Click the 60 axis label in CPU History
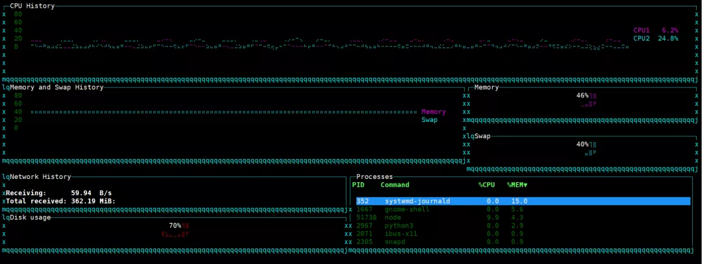This screenshot has width=702, height=264. coord(18,22)
